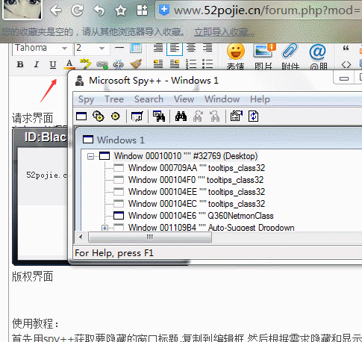Click Spy++ Find Window button

(x=159, y=116)
